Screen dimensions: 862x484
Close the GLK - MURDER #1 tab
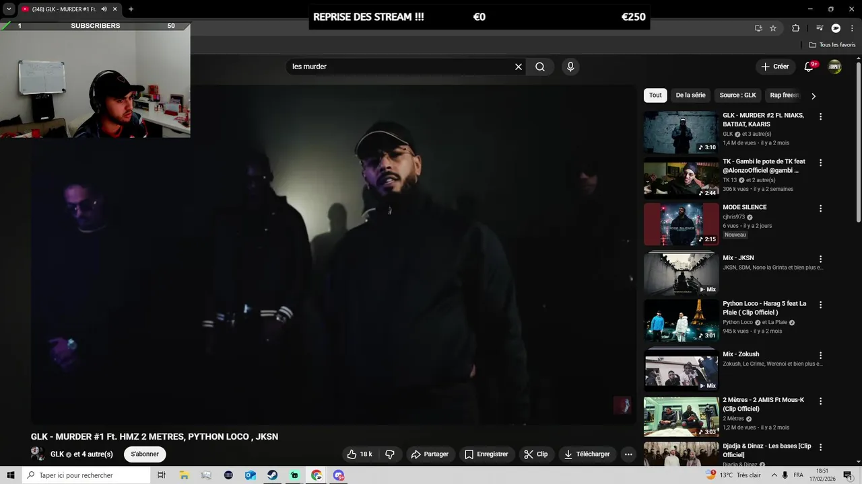click(x=115, y=9)
